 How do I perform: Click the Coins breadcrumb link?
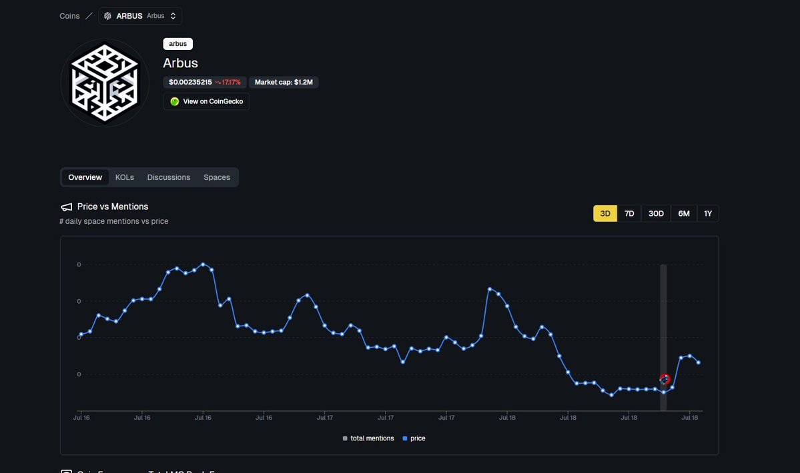click(69, 16)
